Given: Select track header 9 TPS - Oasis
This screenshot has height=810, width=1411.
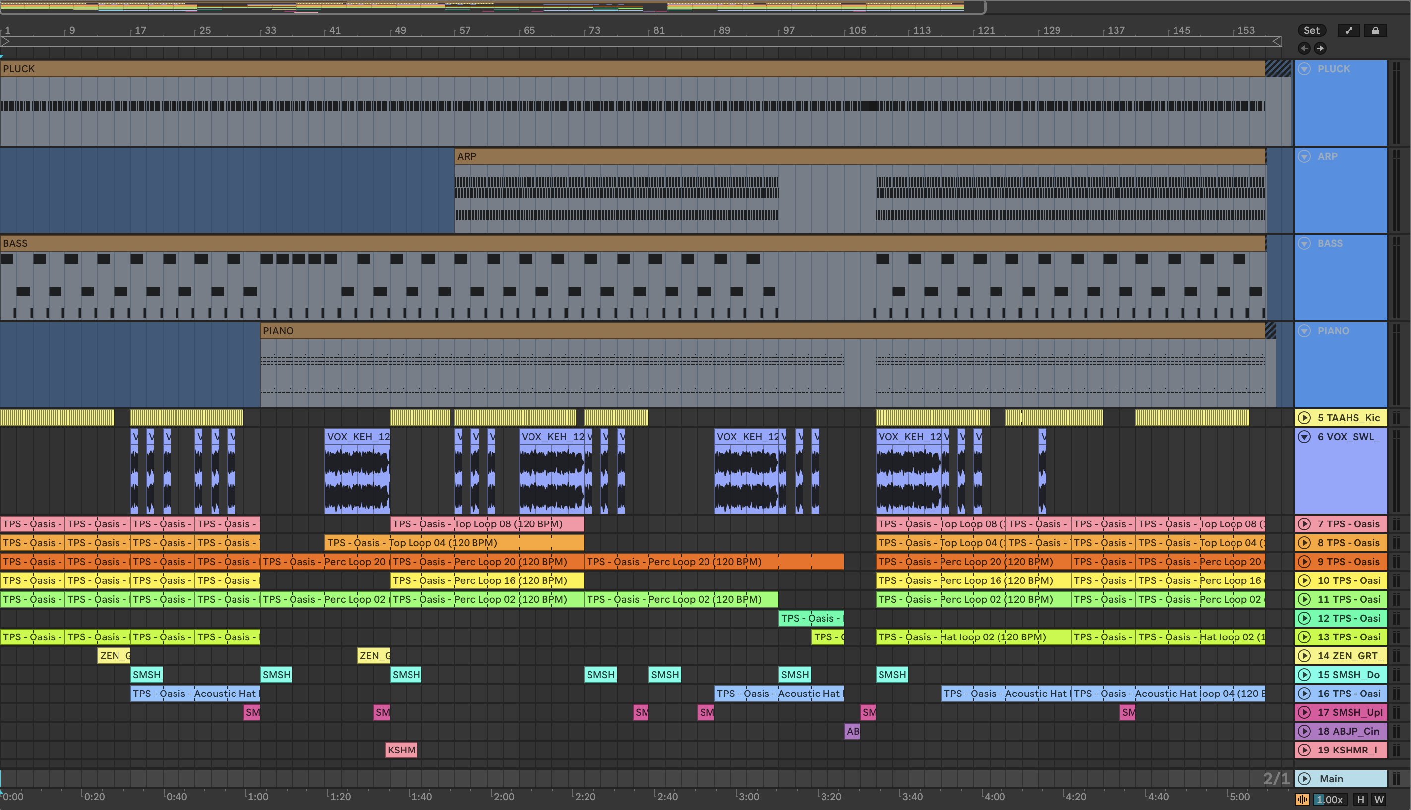Looking at the screenshot, I should click(1349, 562).
